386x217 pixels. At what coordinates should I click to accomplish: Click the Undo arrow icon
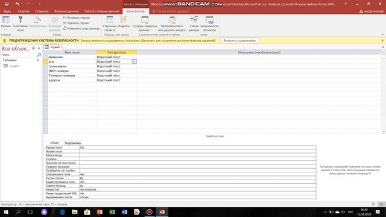[17, 4]
